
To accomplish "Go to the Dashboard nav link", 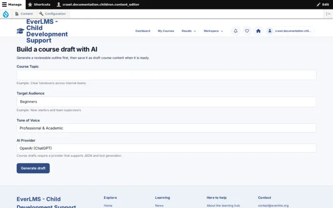I will tap(143, 31).
